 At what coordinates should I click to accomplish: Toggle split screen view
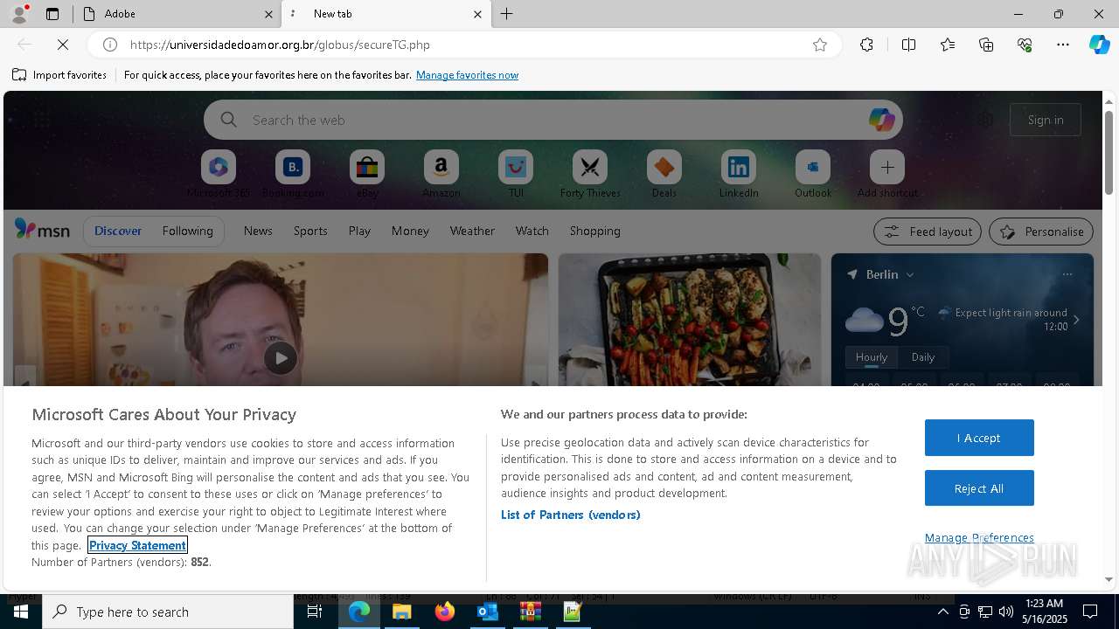[x=908, y=45]
